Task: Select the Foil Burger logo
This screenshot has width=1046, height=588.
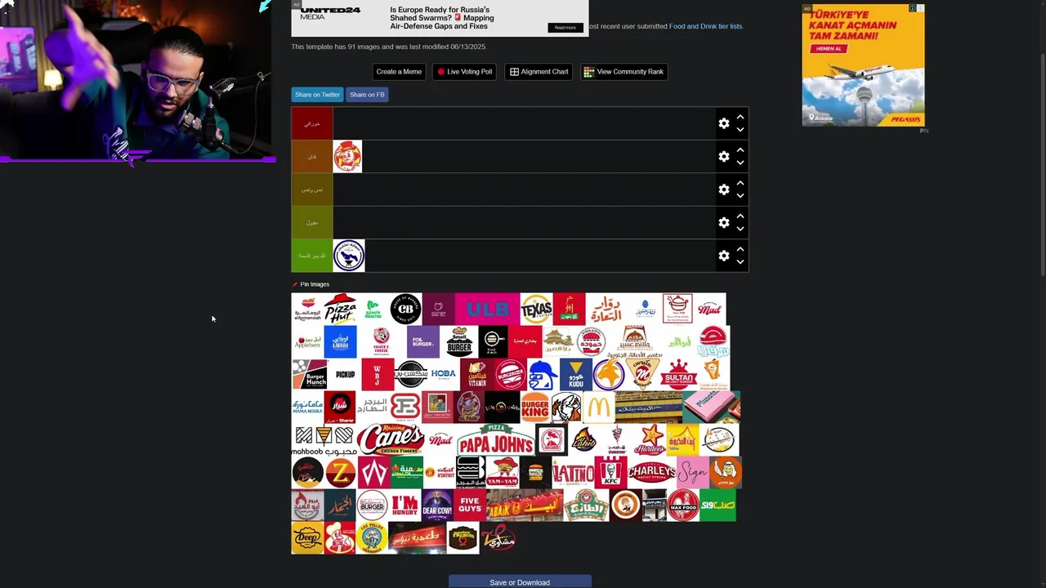Action: click(x=422, y=341)
